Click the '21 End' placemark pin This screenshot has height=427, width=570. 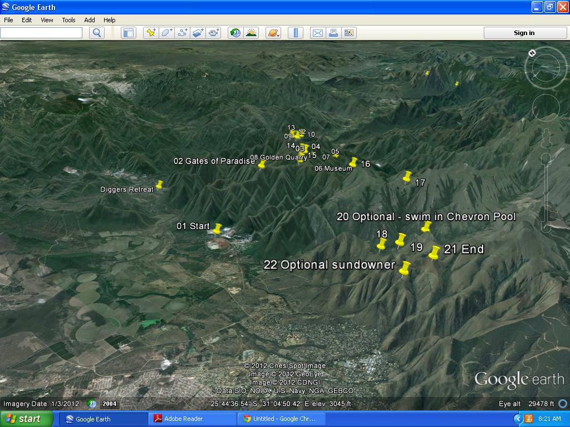click(434, 253)
